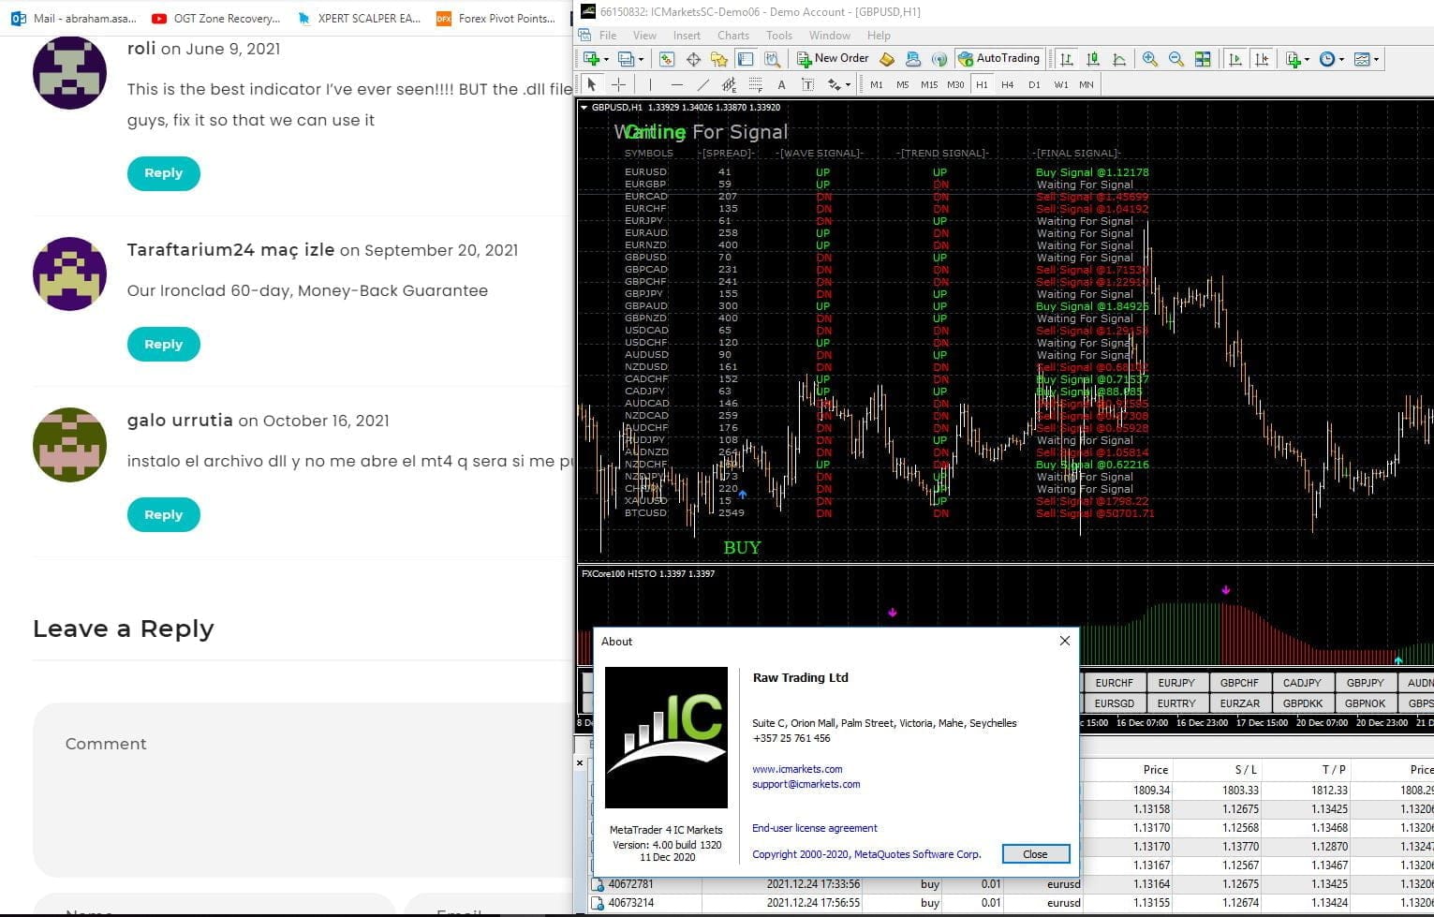The image size is (1434, 917).
Task: Zoom in on the chart
Action: (1149, 59)
